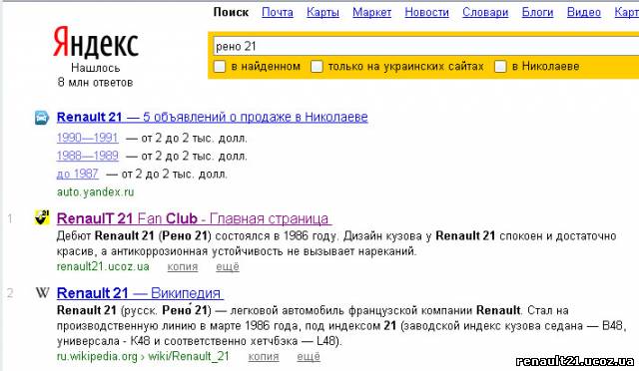This screenshot has width=639, height=371.
Task: Click the auto.yandex.ru address
Action: [96, 191]
